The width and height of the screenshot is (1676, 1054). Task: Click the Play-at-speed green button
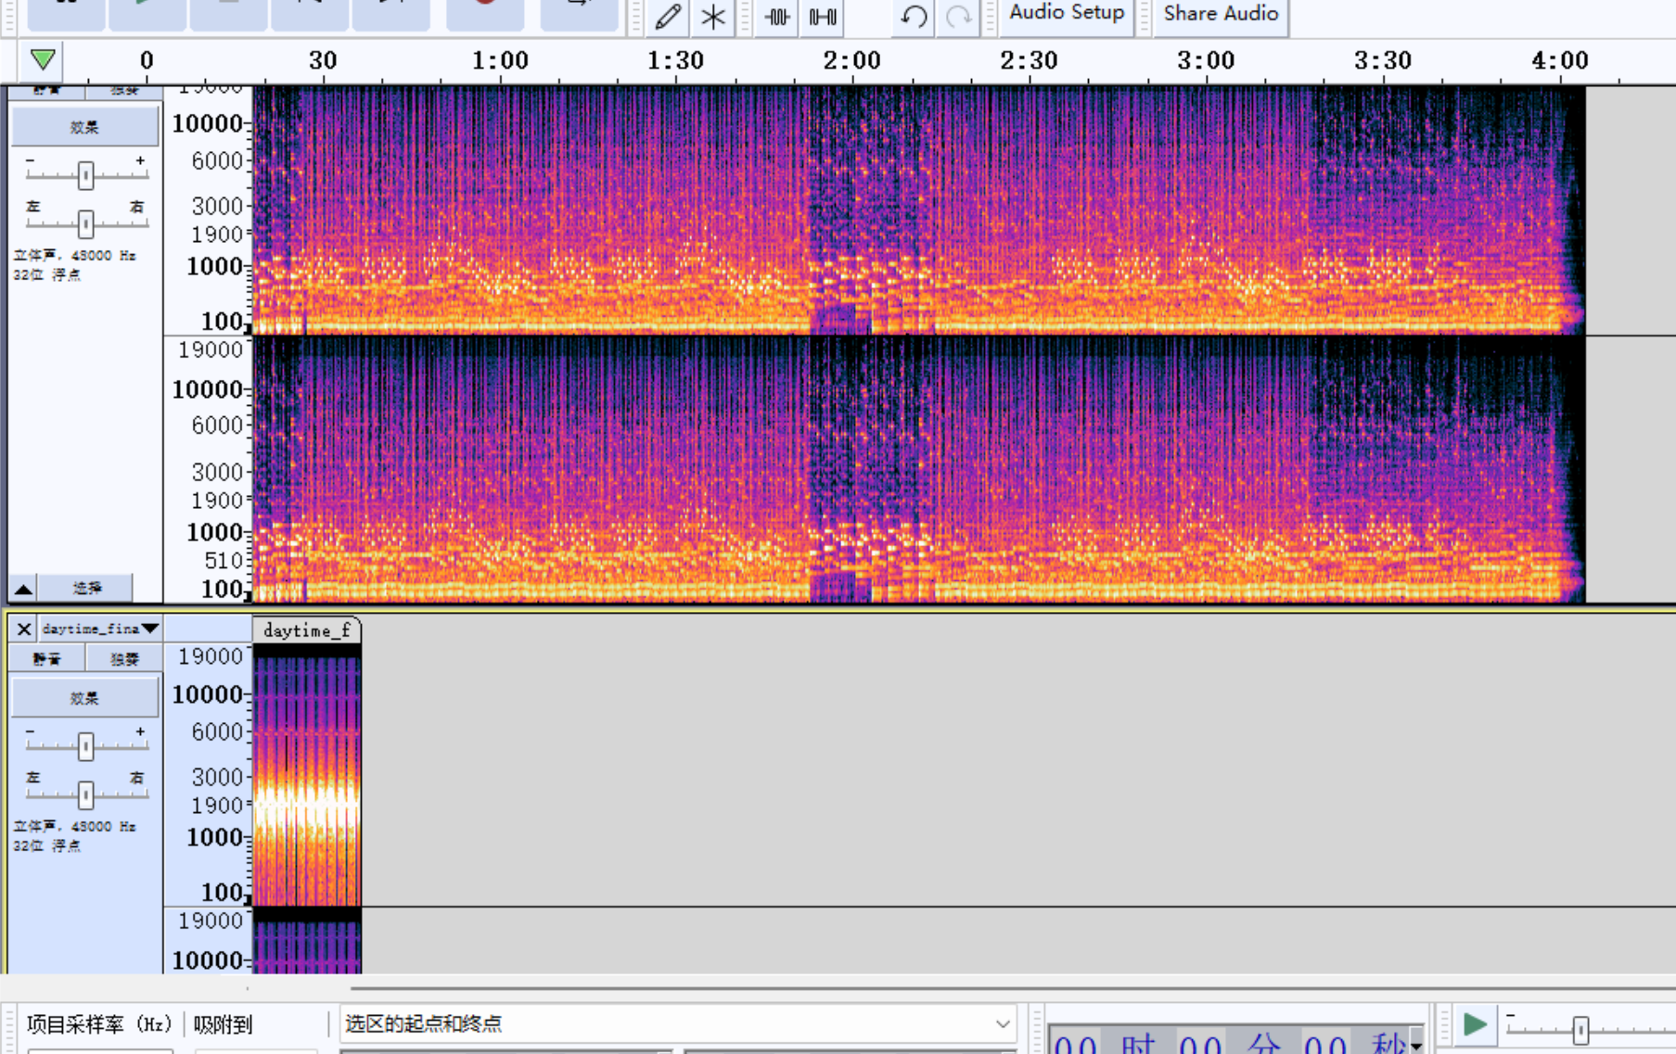1474,1025
